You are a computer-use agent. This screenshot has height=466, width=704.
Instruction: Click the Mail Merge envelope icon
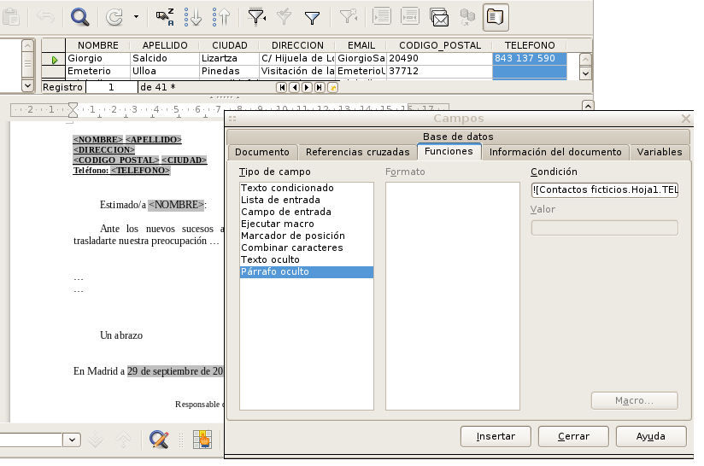(x=439, y=16)
